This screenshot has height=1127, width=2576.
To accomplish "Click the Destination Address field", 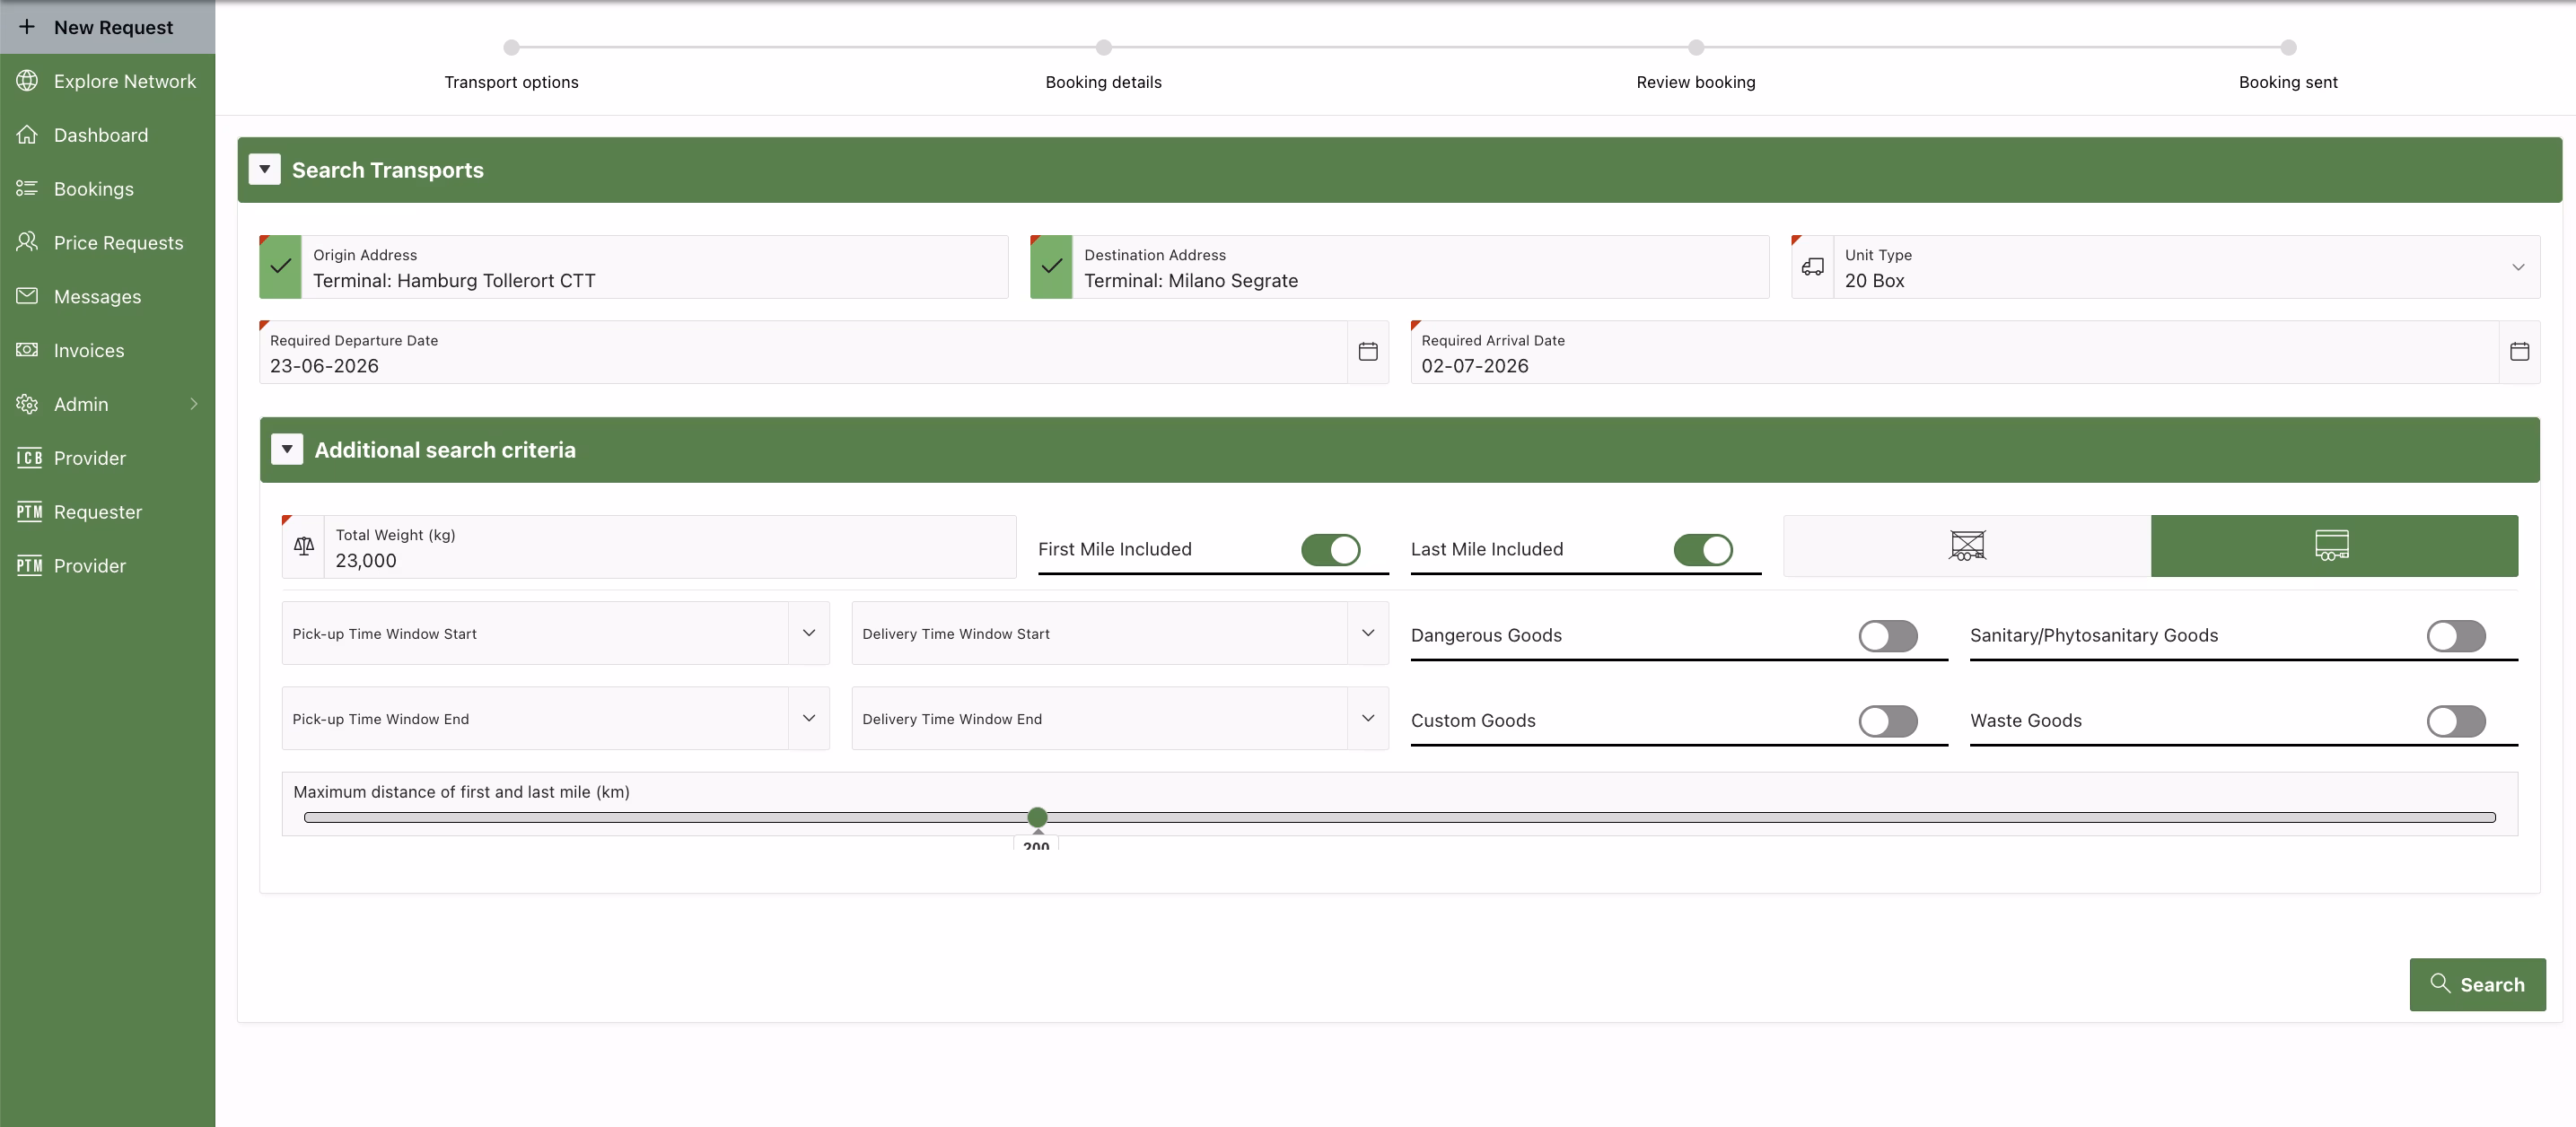I will tap(1400, 267).
